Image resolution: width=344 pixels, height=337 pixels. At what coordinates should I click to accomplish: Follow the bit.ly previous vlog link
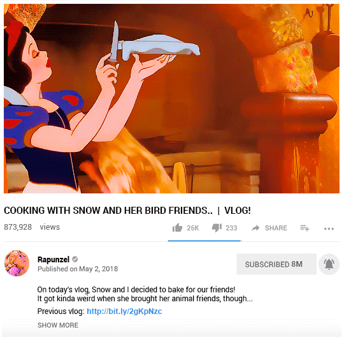(124, 311)
